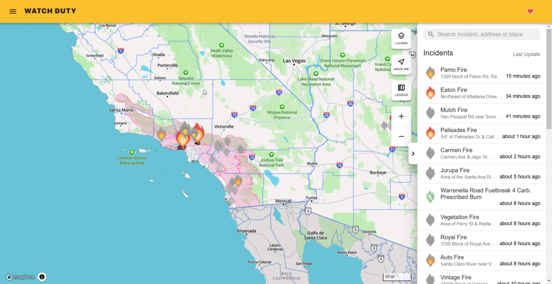This screenshot has height=284, width=552.
Task: Open Mapbox attribution info icon
Action: point(42,277)
